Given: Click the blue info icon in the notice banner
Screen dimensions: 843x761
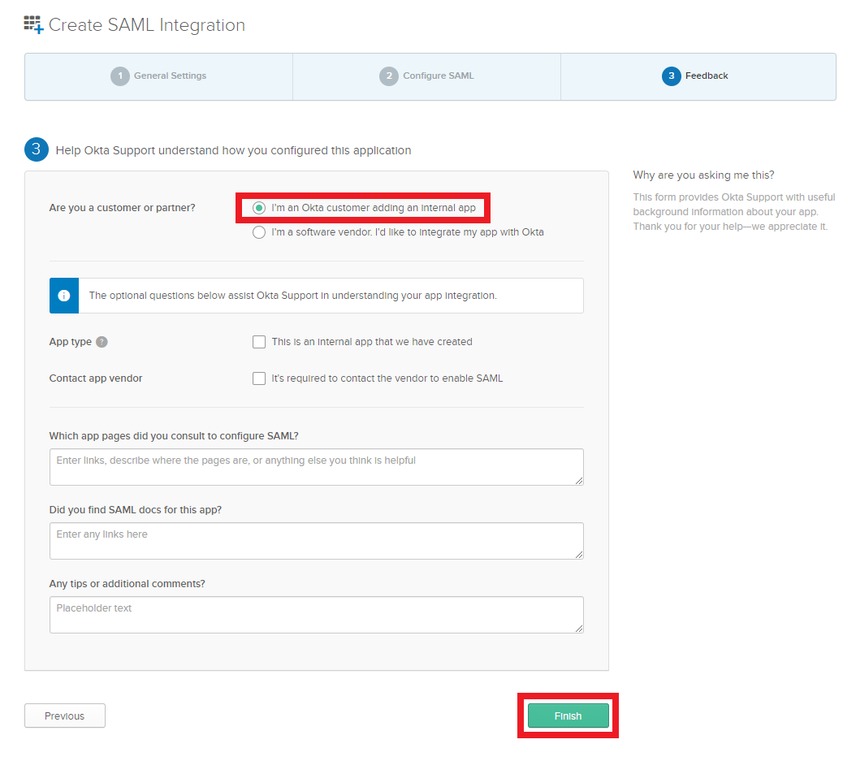Looking at the screenshot, I should tap(64, 296).
